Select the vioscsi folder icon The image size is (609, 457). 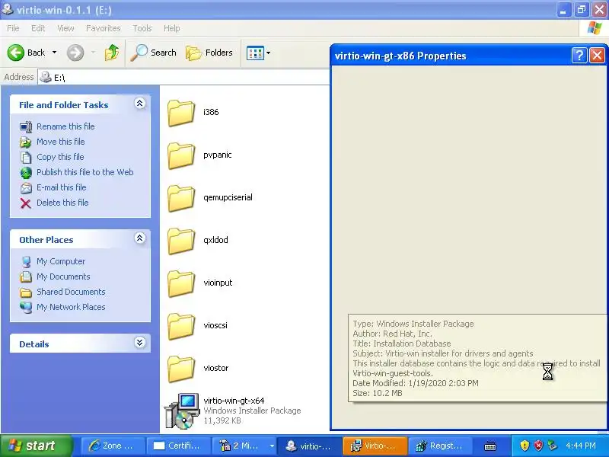point(181,327)
